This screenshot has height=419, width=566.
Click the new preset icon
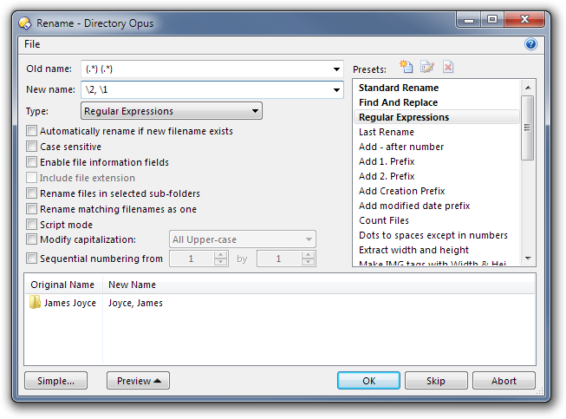[406, 67]
